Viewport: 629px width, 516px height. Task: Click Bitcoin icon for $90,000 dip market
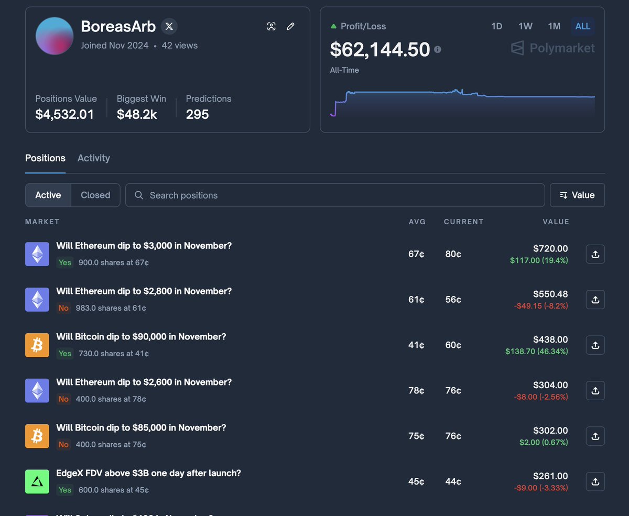pyautogui.click(x=37, y=345)
